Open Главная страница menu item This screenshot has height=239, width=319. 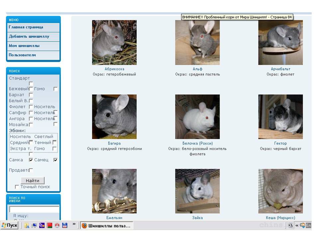26,27
